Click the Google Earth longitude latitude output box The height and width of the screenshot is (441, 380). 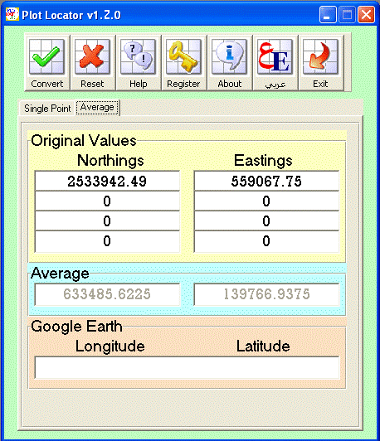187,368
